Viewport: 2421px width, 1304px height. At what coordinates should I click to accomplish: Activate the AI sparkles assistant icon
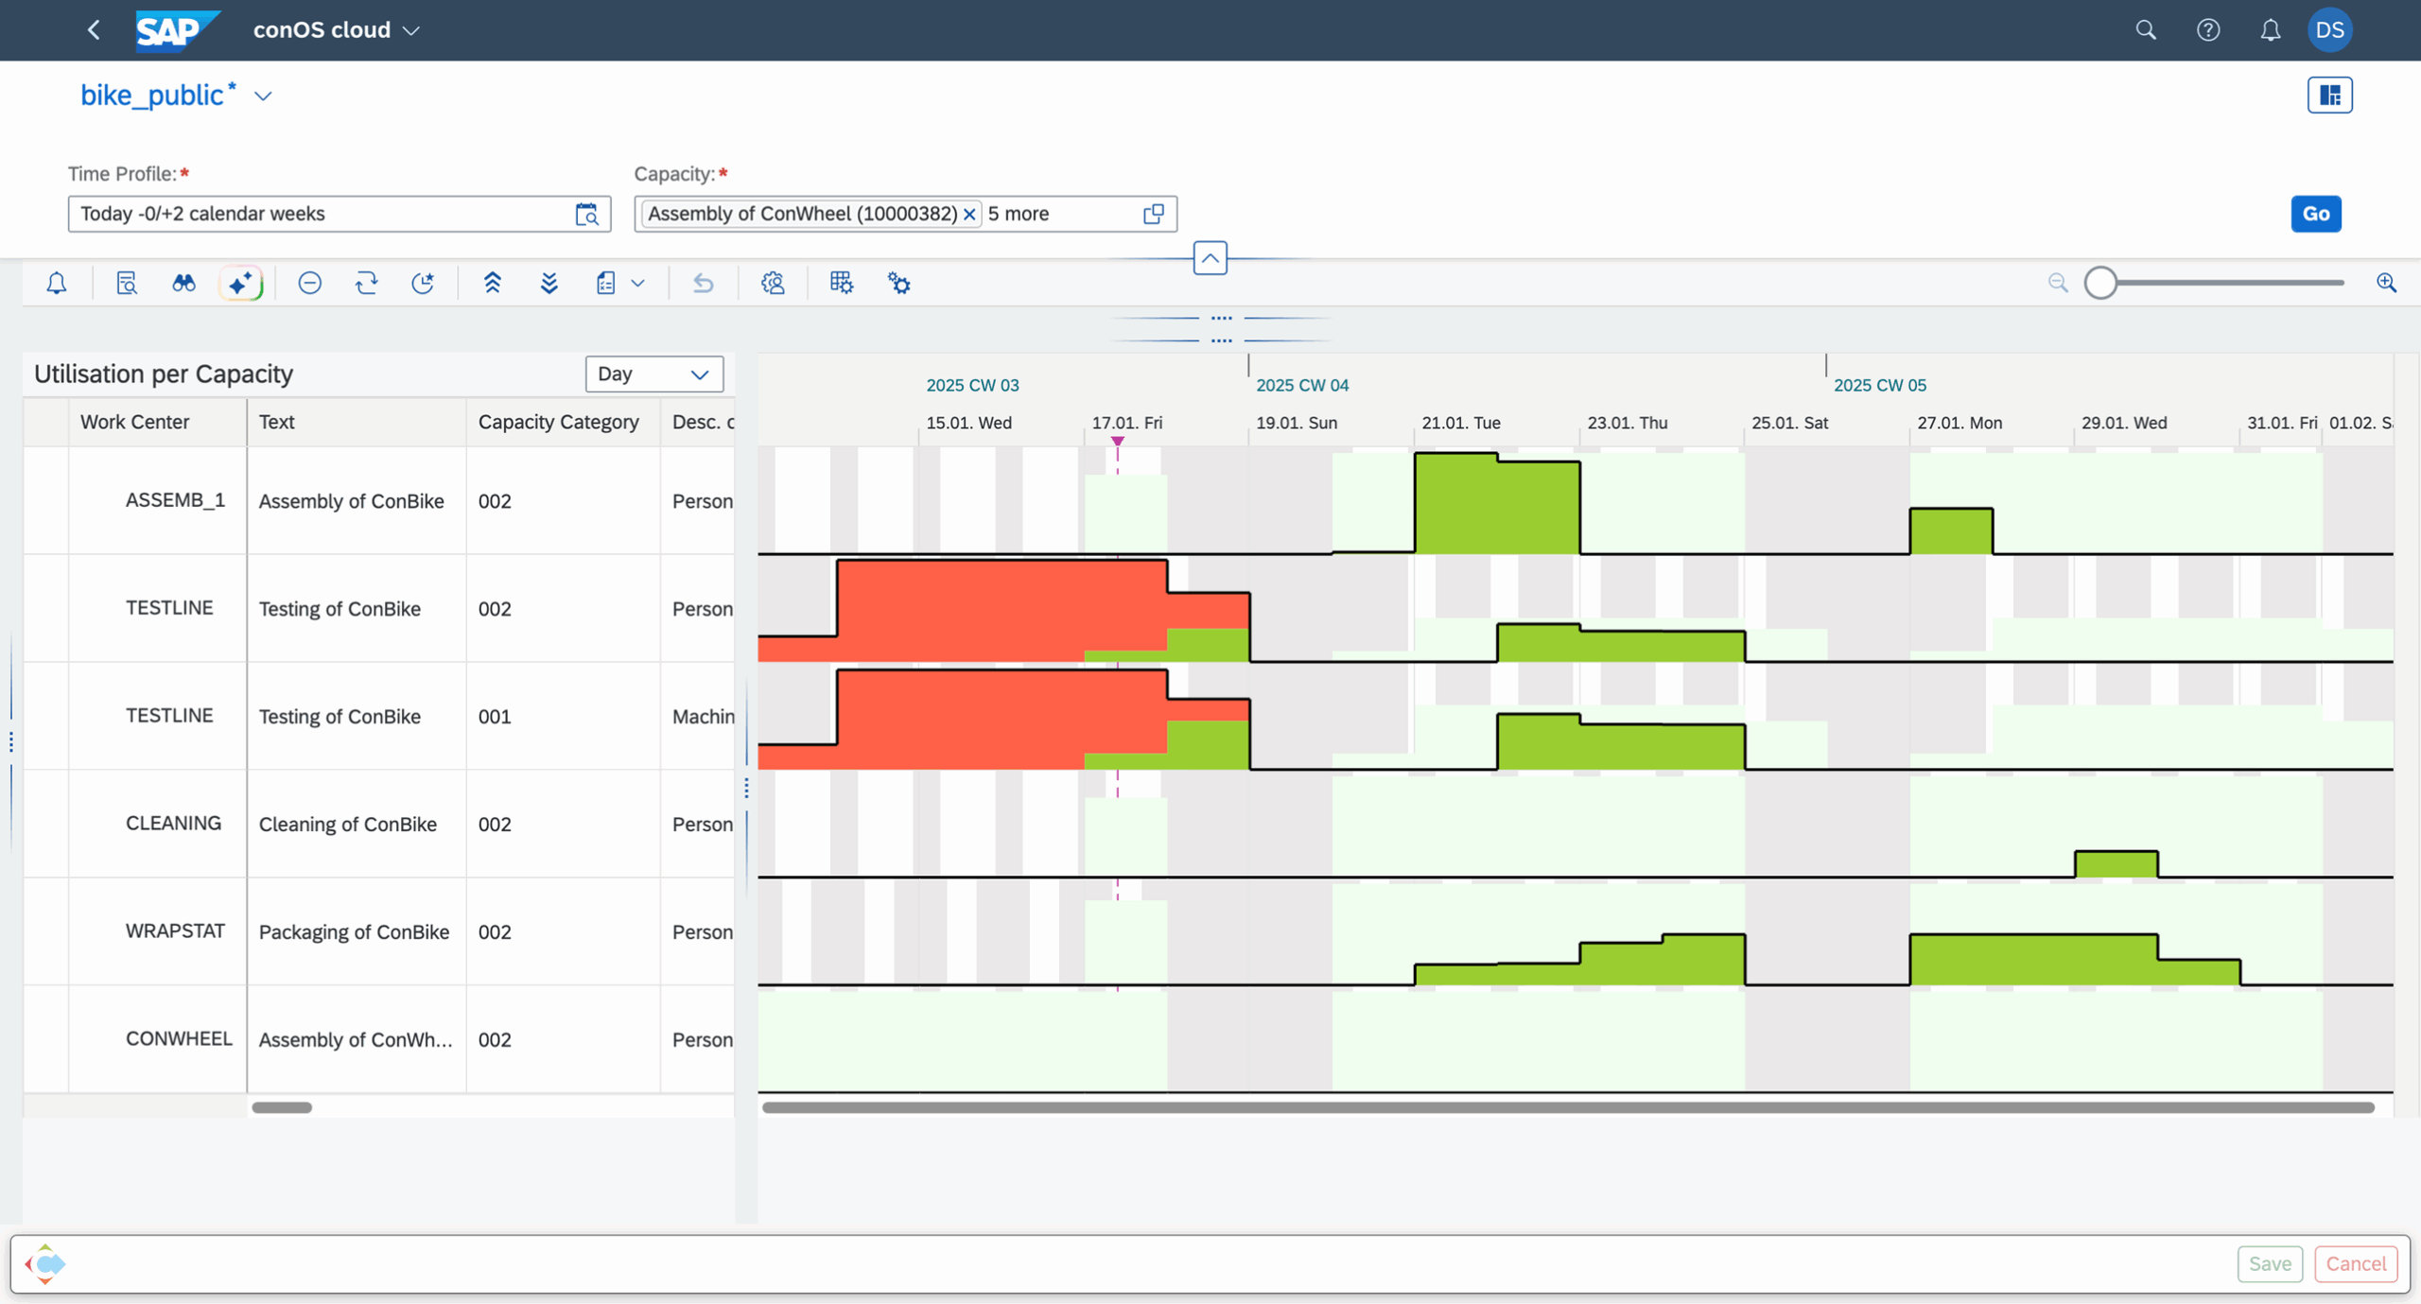click(241, 282)
